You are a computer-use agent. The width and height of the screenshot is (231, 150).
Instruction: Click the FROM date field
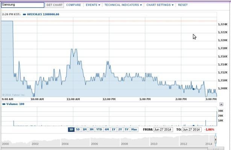coord(163,129)
